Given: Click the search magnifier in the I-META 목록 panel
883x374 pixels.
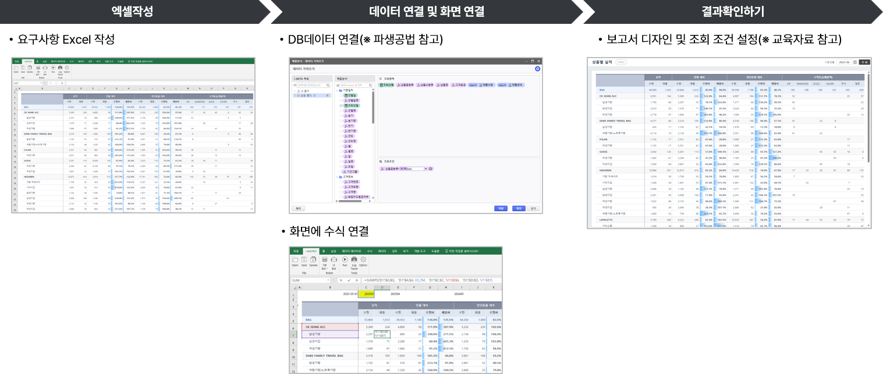Looking at the screenshot, I should click(329, 85).
